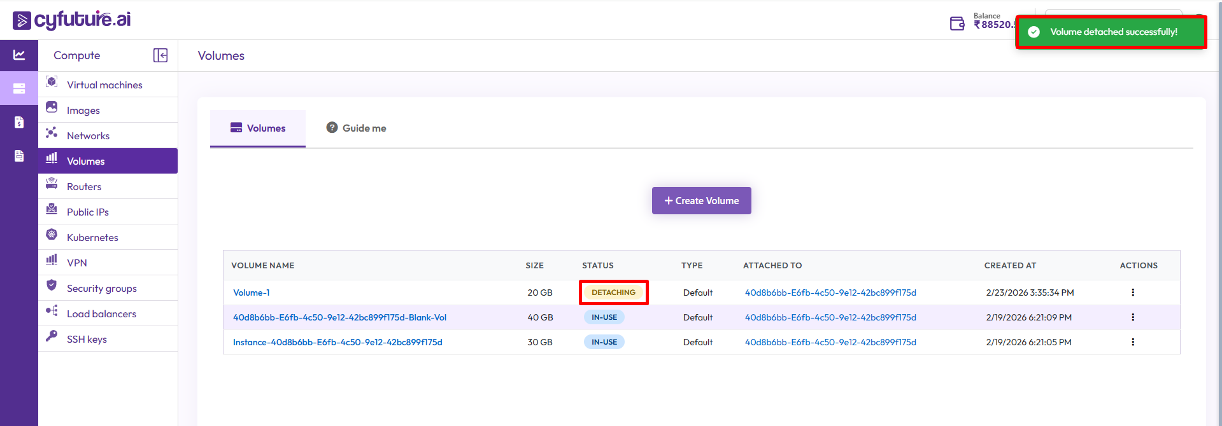Image resolution: width=1222 pixels, height=426 pixels.
Task: Open the documents icon in left rail
Action: point(19,156)
